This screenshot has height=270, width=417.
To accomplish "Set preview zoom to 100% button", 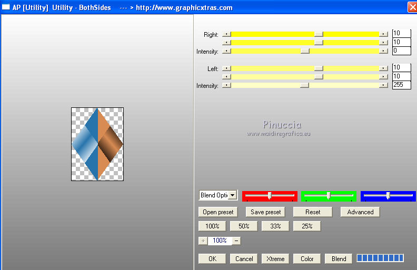I will pos(212,226).
